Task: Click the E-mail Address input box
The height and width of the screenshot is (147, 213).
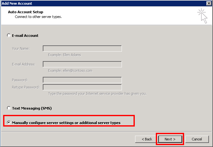Action: pos(82,64)
